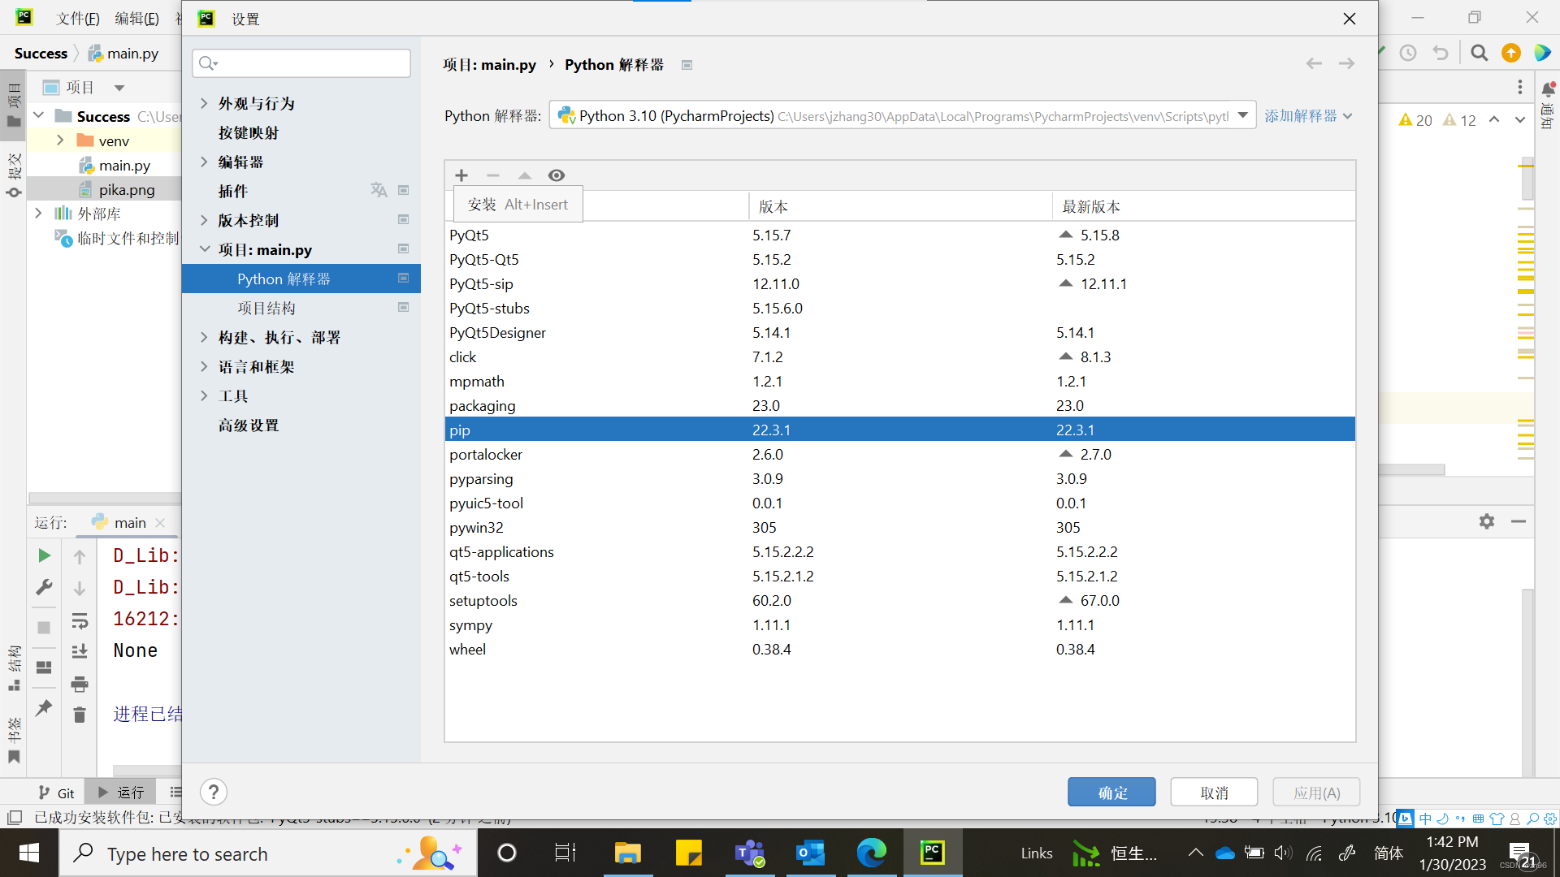The width and height of the screenshot is (1560, 877).
Task: Click PyCharm taskbar icon in Windows taskbar
Action: (x=932, y=853)
